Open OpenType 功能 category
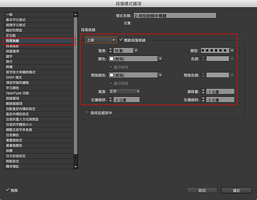Image resolution: width=257 pixels, height=200 pixels. coord(39,93)
